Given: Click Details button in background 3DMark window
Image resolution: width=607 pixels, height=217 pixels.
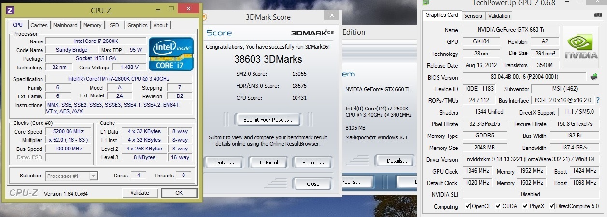Looking at the screenshot, I should pyautogui.click(x=396, y=161).
